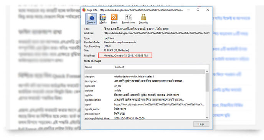
Task: Click the meta list scroll up arrow
Action: 207,71
